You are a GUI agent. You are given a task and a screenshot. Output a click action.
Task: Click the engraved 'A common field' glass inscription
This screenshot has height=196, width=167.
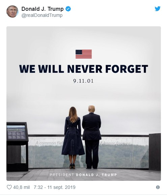(49, 143)
